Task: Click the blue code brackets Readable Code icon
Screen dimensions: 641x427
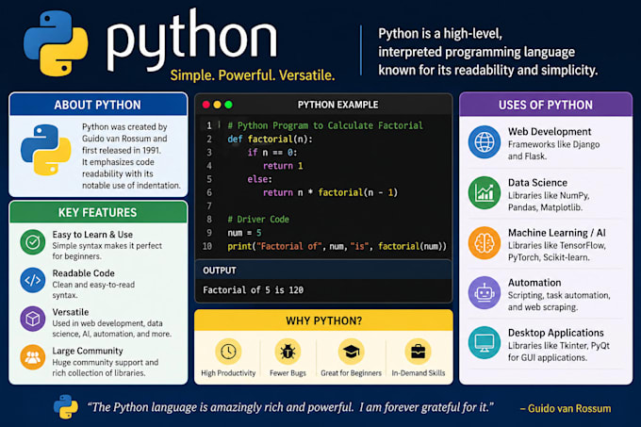Action: pyautogui.click(x=33, y=280)
